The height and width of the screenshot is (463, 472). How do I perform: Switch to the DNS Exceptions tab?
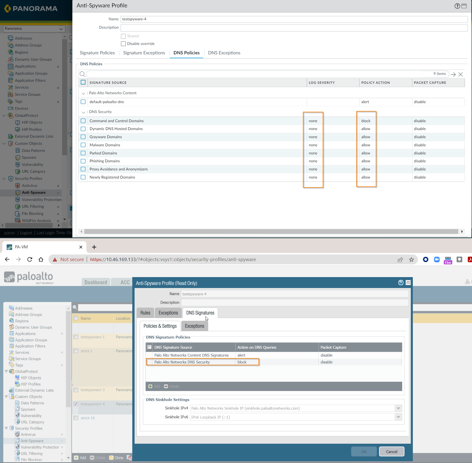click(224, 53)
